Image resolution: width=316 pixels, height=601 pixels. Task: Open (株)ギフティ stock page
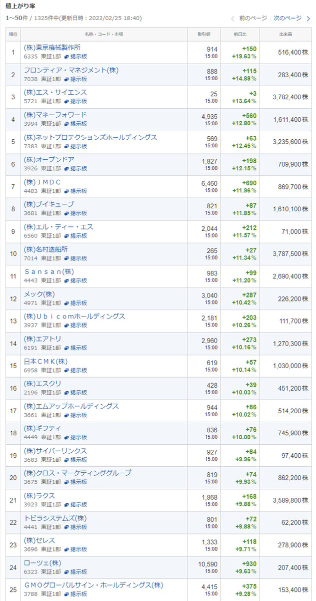[42, 428]
